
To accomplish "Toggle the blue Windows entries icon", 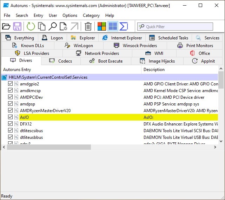I will [x=113, y=26].
